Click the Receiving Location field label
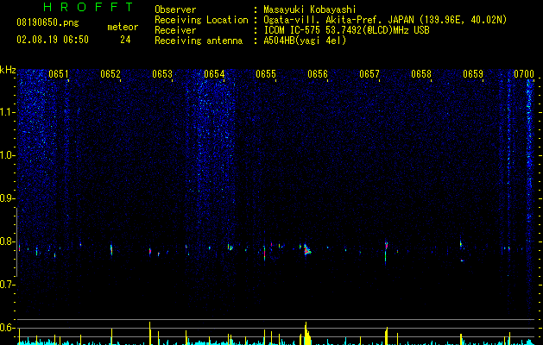The height and width of the screenshot is (345, 543). click(201, 20)
